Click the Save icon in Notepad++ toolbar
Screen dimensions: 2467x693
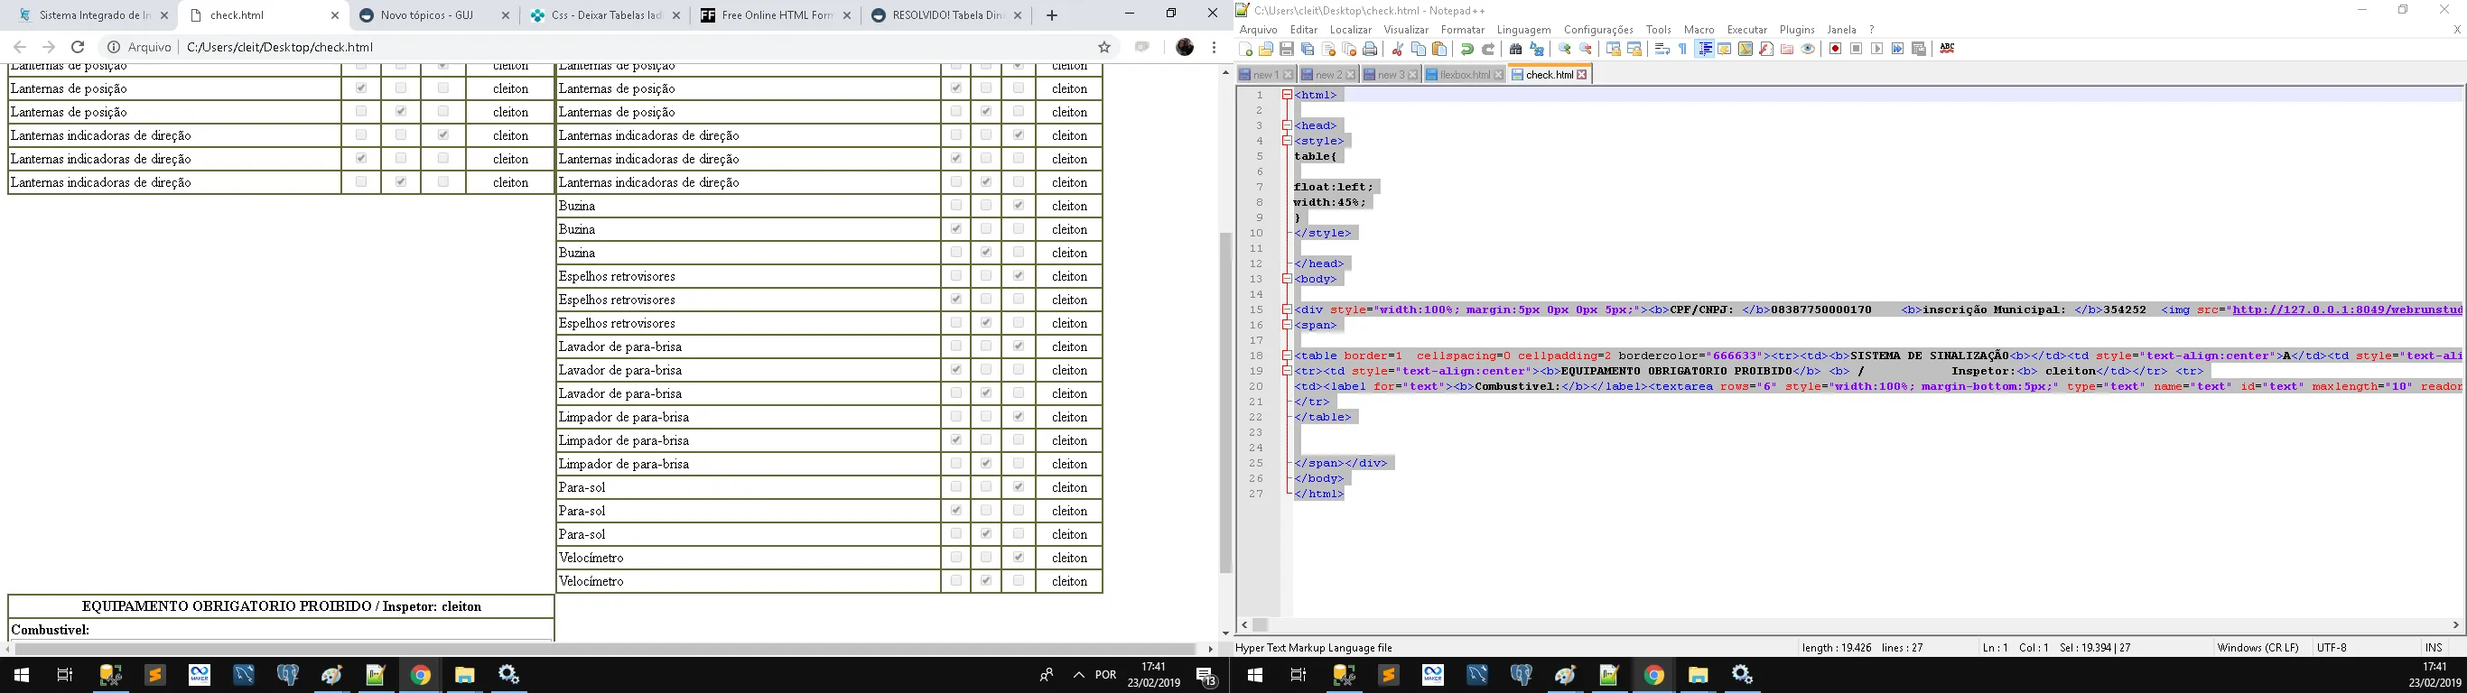[x=1286, y=49]
